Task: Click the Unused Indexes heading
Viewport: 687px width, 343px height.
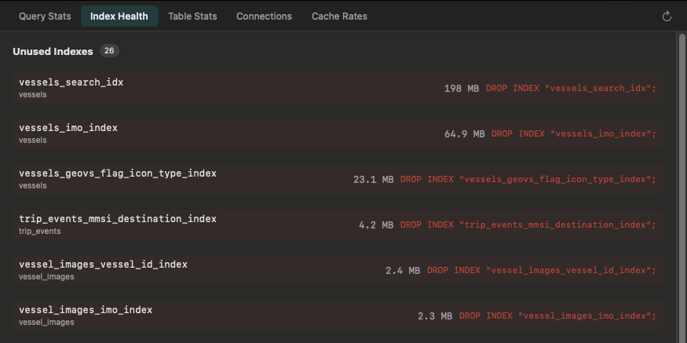Action: [x=53, y=51]
